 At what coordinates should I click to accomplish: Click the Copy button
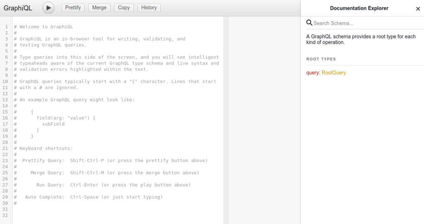[x=124, y=7]
